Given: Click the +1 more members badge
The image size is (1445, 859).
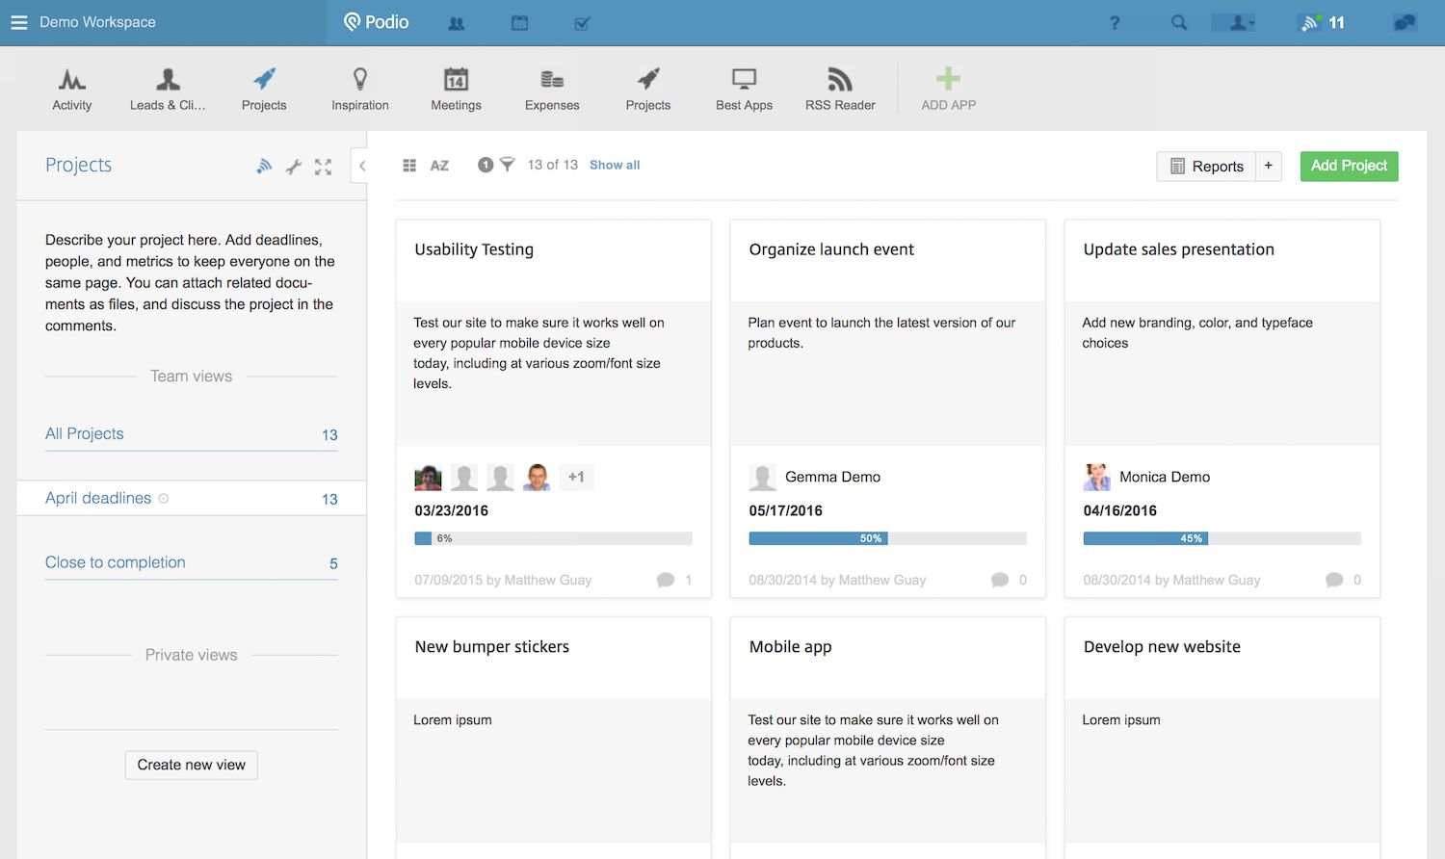Looking at the screenshot, I should (576, 477).
